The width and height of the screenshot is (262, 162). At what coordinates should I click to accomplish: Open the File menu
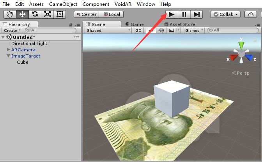coord(6,4)
